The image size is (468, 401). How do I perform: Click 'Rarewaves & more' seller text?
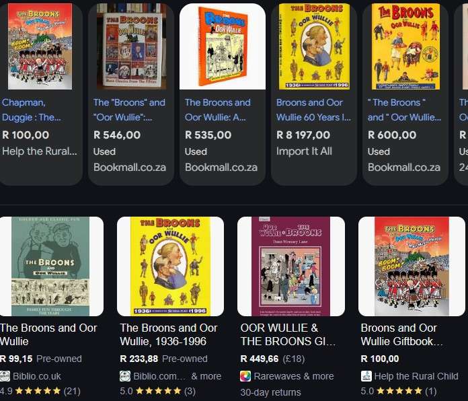point(294,376)
